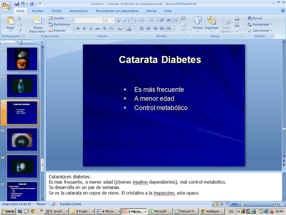Click the Increase Font Size icon

[x=119, y=20]
